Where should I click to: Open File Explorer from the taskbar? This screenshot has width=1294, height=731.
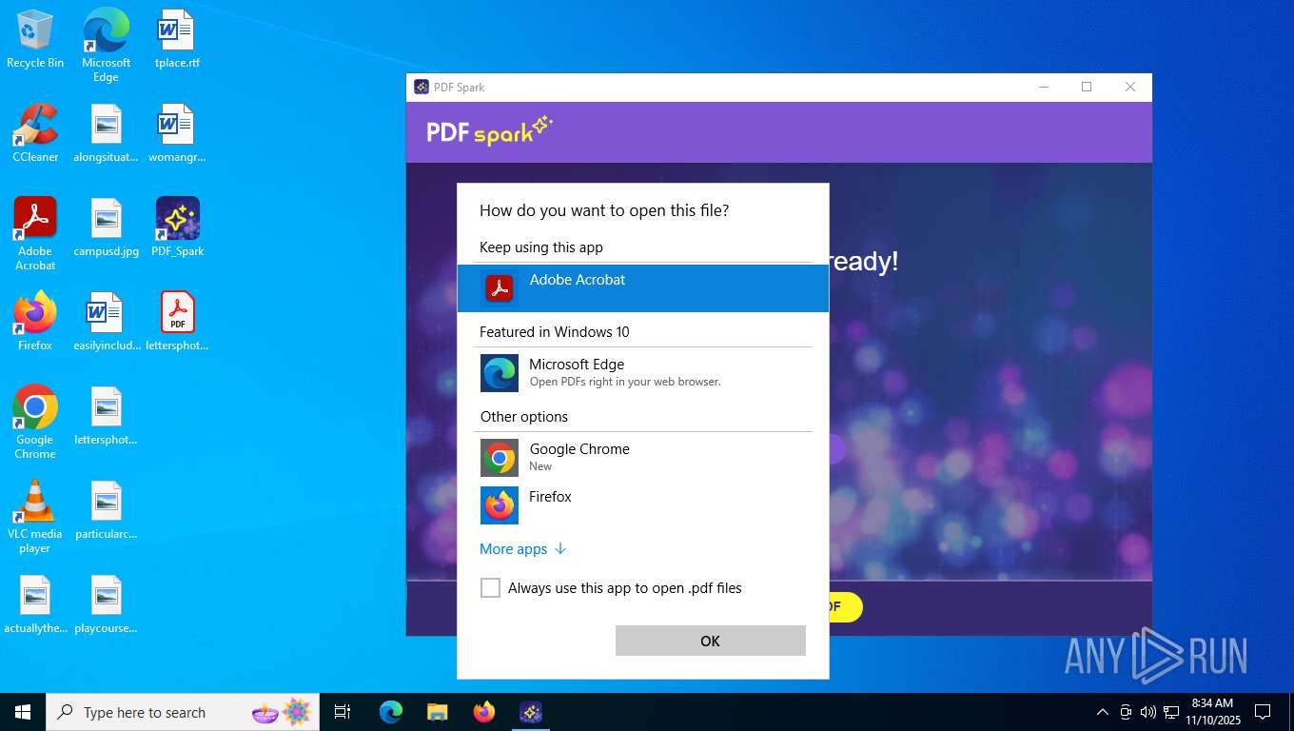437,712
